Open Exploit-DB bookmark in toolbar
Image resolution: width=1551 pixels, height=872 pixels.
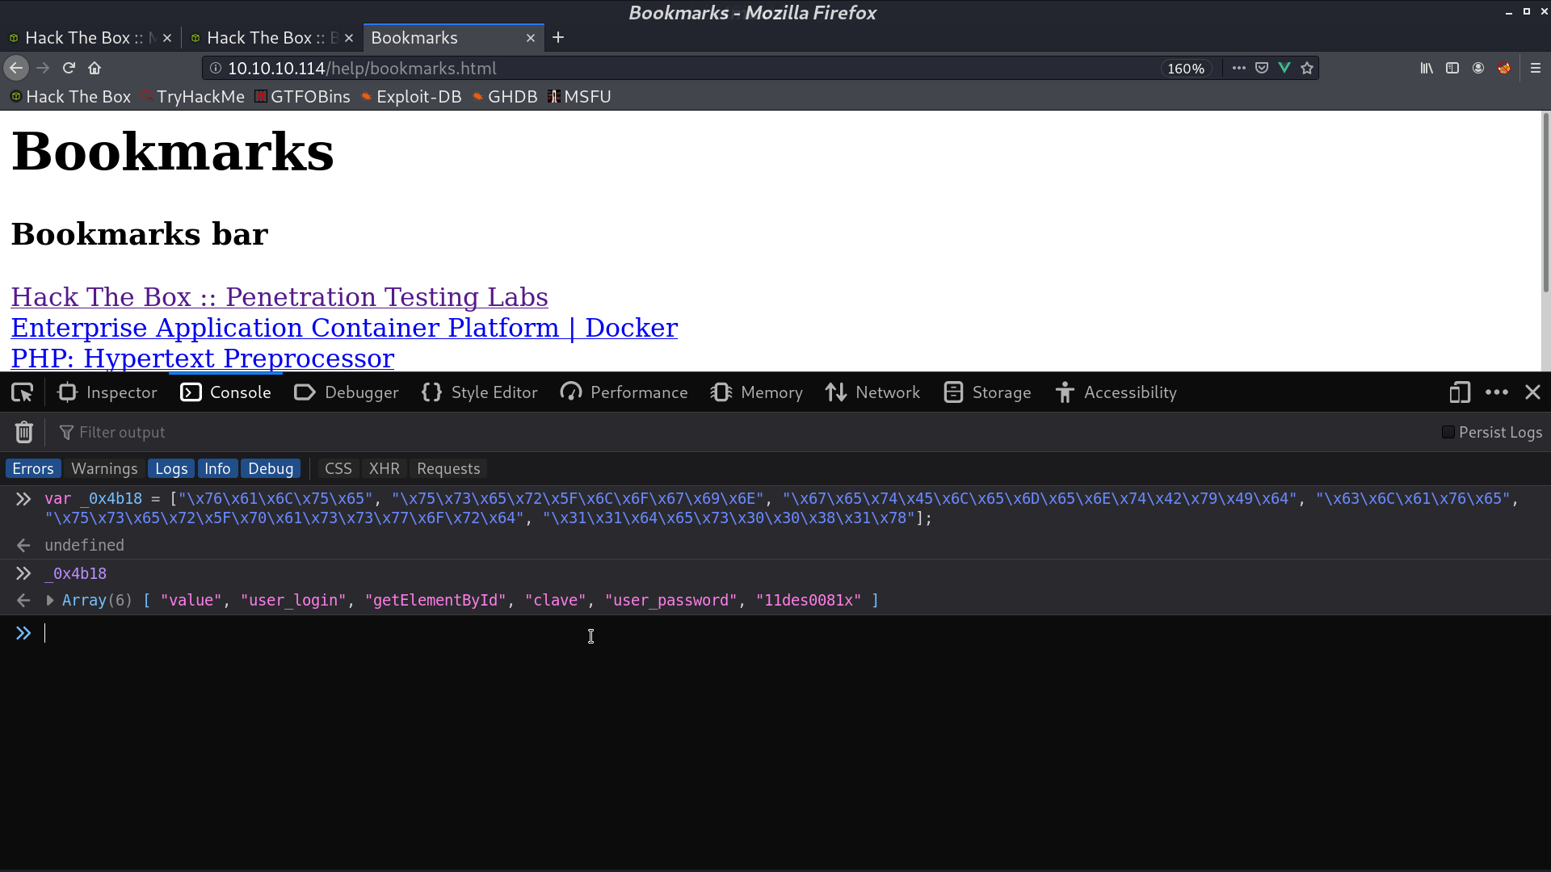[x=411, y=97]
